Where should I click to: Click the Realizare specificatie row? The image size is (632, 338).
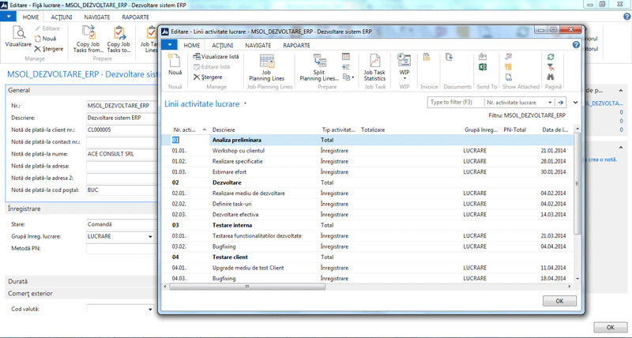click(x=367, y=161)
